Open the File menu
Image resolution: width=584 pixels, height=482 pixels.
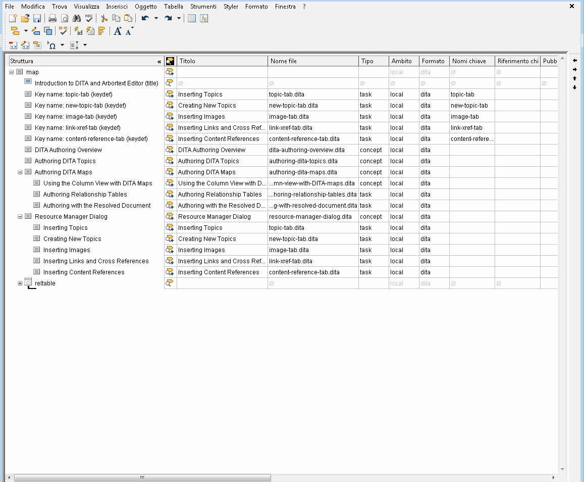coord(9,7)
